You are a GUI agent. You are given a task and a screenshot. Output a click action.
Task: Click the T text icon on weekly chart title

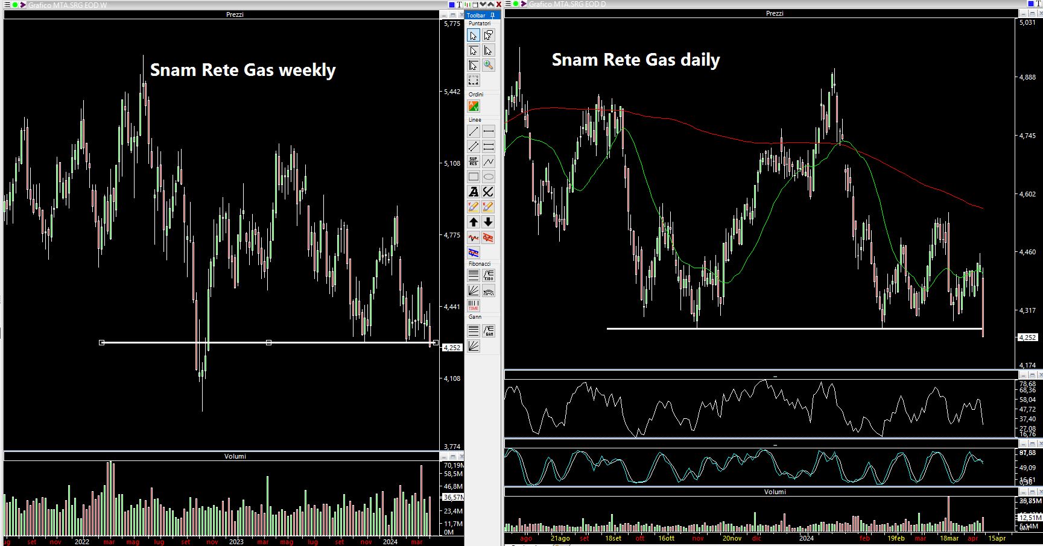(459, 4)
